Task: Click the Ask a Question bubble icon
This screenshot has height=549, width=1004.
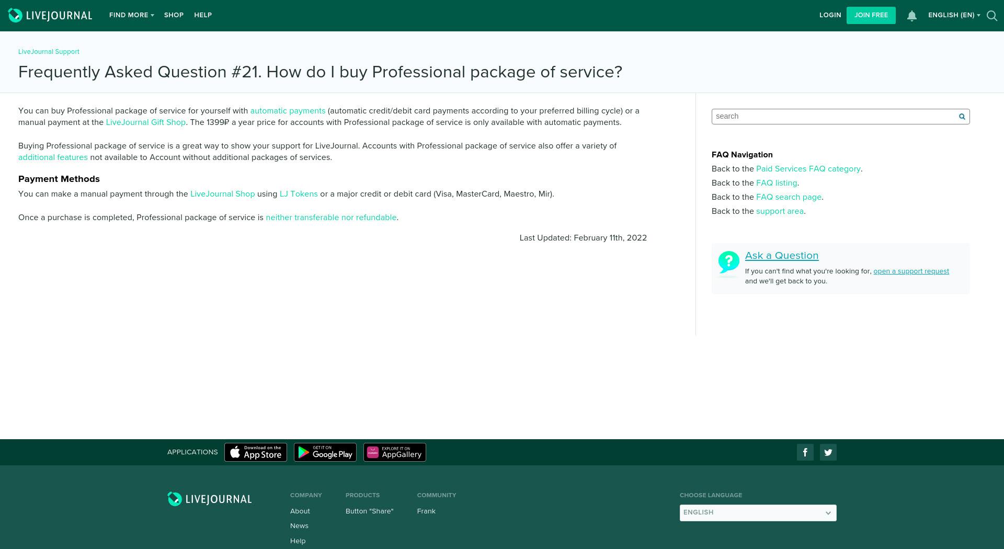Action: pyautogui.click(x=728, y=262)
